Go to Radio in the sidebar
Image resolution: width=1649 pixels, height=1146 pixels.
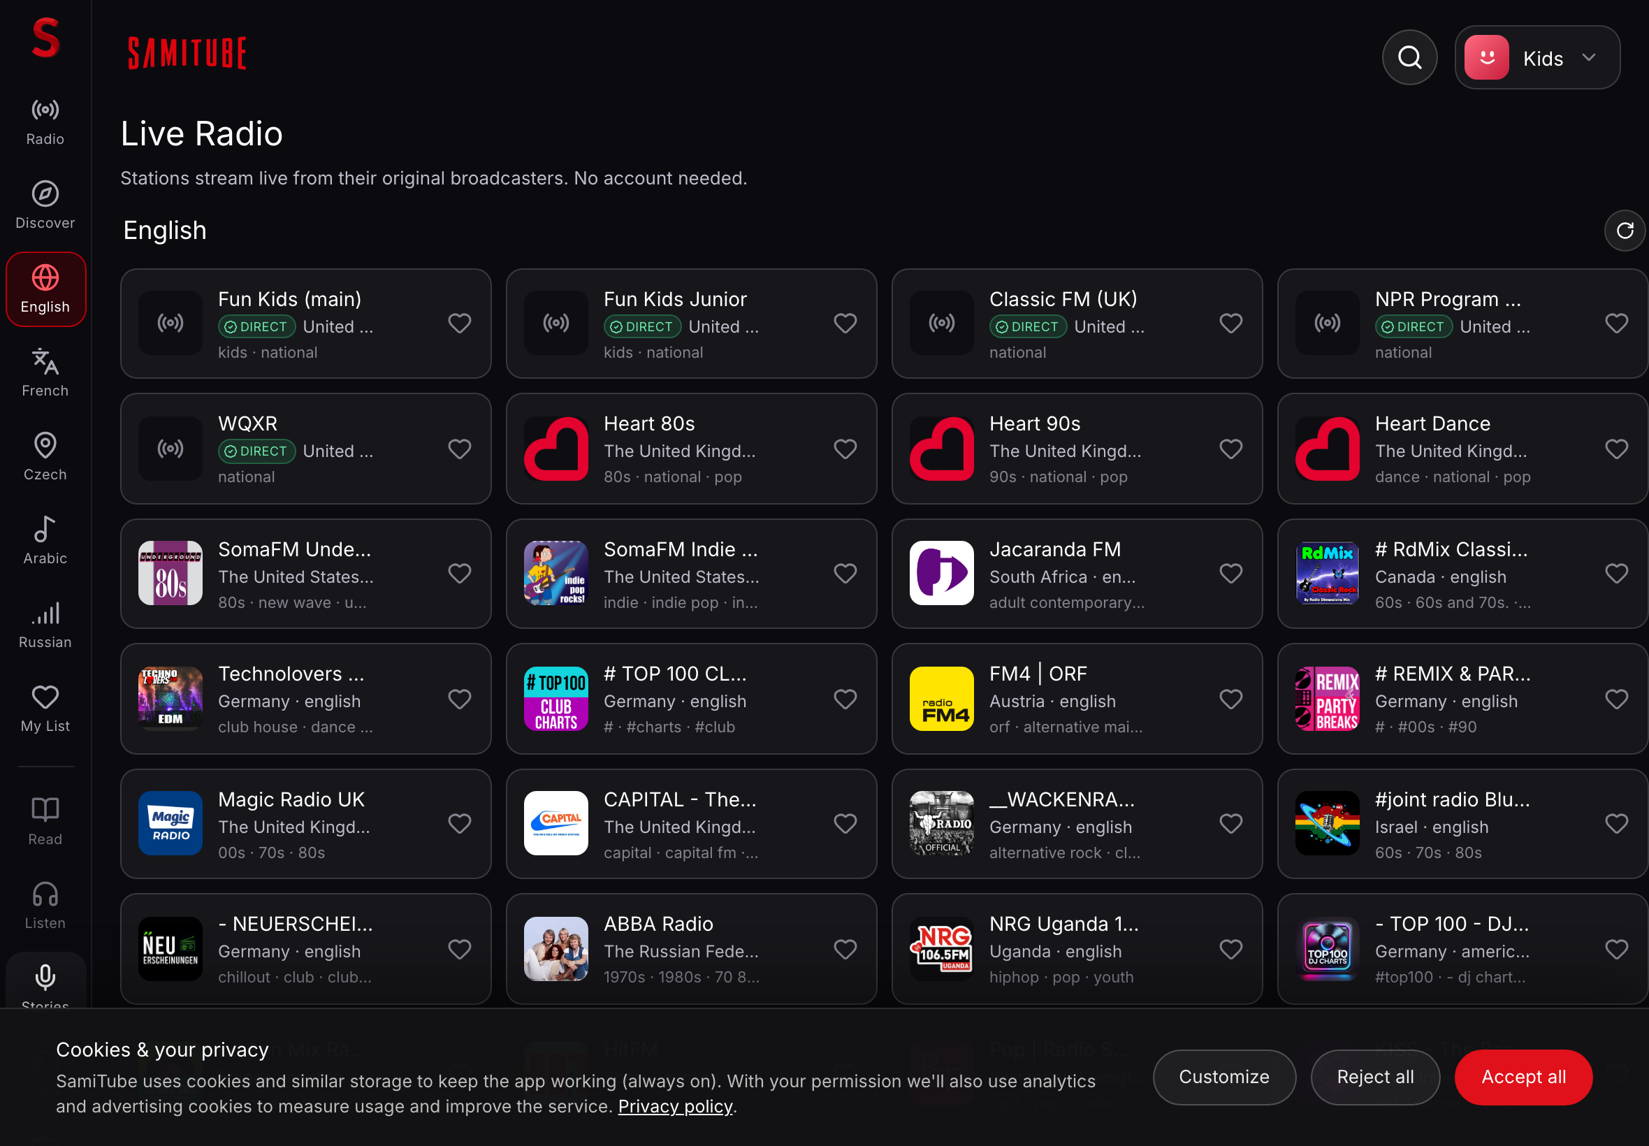(x=45, y=122)
